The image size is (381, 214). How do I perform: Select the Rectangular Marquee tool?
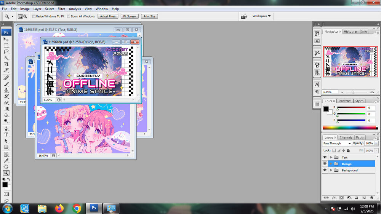(x=6, y=45)
